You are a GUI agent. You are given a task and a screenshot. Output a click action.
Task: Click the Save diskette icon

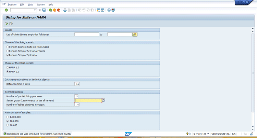44,10
